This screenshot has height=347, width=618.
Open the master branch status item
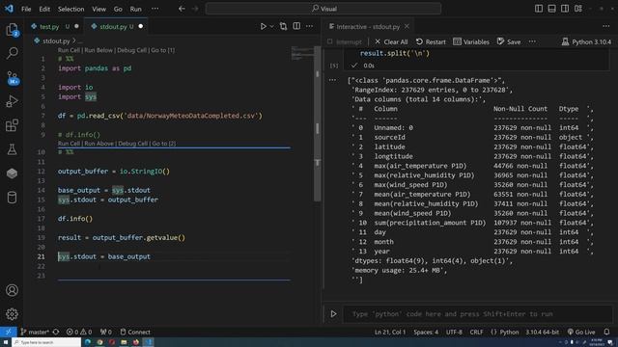tap(35, 332)
